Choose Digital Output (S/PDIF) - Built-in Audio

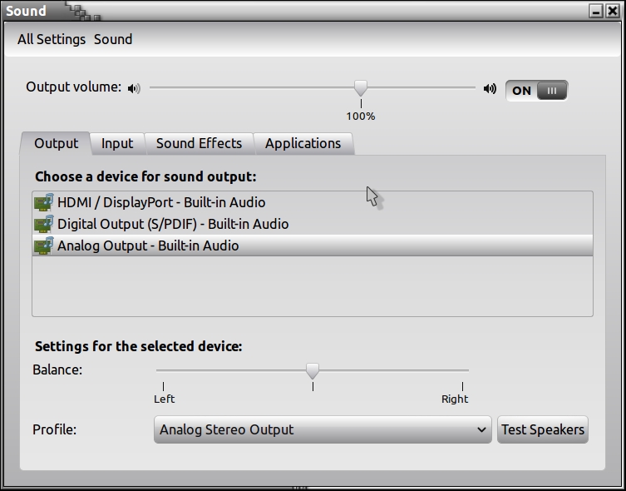point(173,224)
